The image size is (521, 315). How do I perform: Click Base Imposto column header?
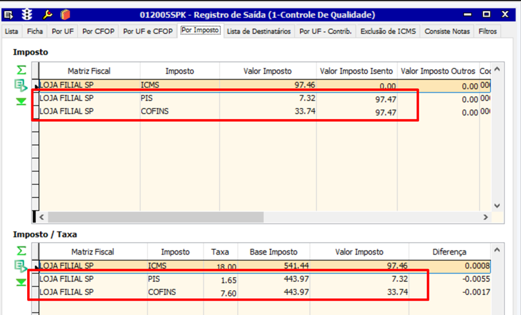273,252
